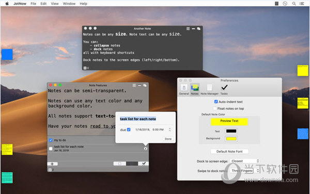Open the View menu
This screenshot has height=194, width=310.
click(55, 4)
